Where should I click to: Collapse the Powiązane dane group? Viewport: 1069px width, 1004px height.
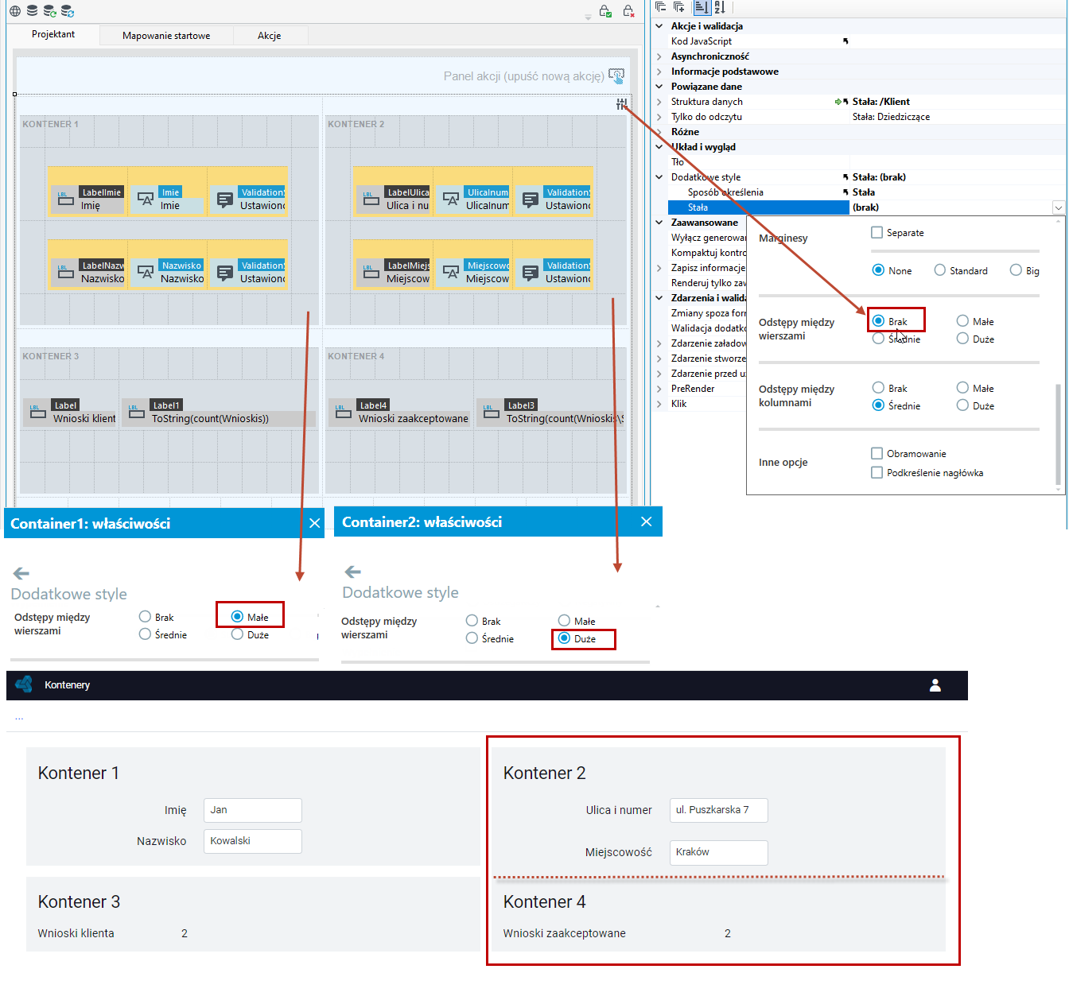659,87
